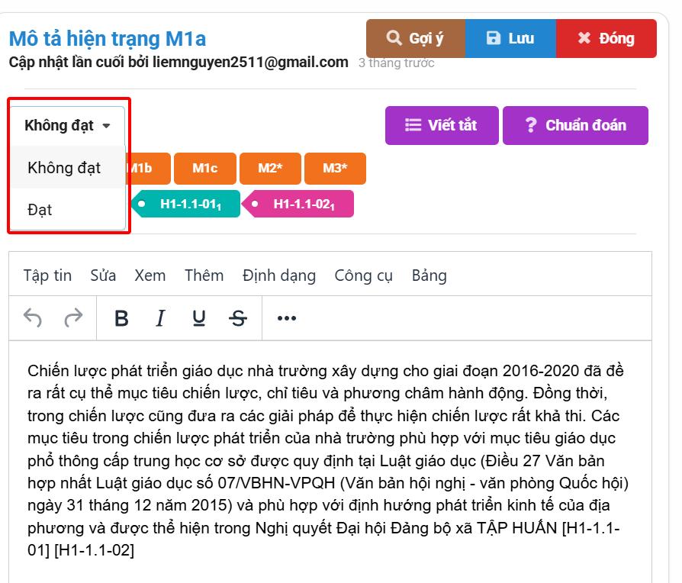Select Đạt from the dropdown list
682x583 pixels.
[x=40, y=209]
